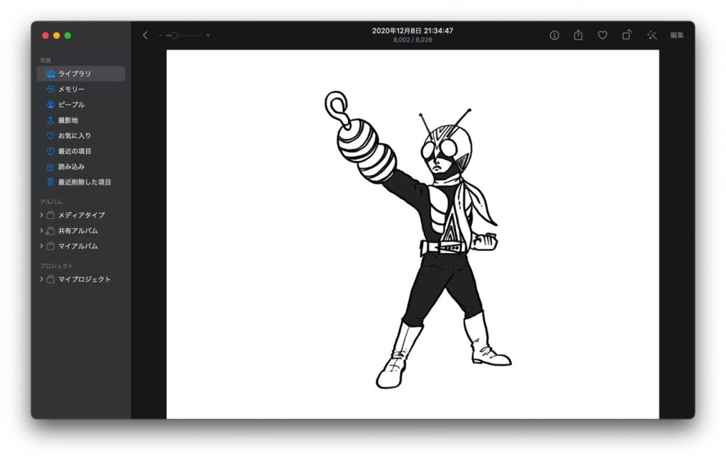This screenshot has width=726, height=460.
Task: Select マイプロジェクト in sidebar
Action: point(81,279)
